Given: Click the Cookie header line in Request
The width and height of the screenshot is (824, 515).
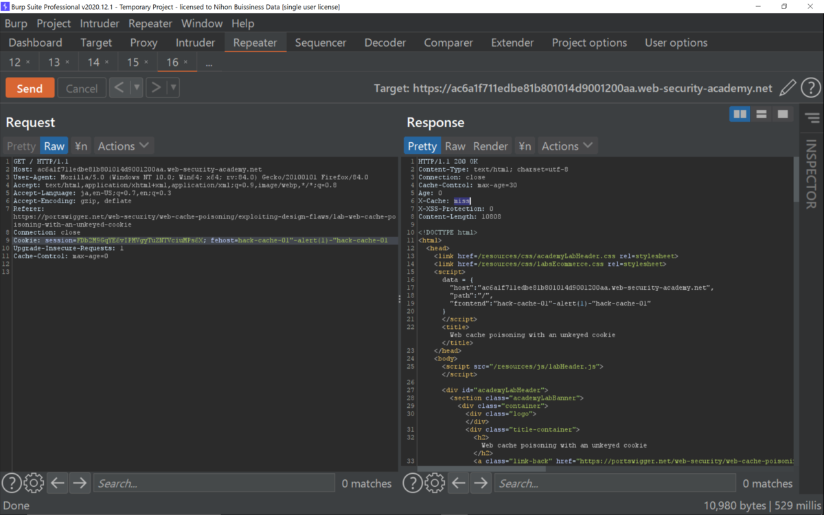Looking at the screenshot, I should (x=201, y=240).
